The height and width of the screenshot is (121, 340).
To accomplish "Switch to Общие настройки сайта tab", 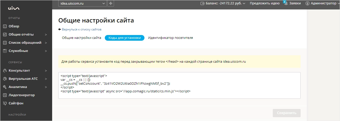I will click(82, 38).
